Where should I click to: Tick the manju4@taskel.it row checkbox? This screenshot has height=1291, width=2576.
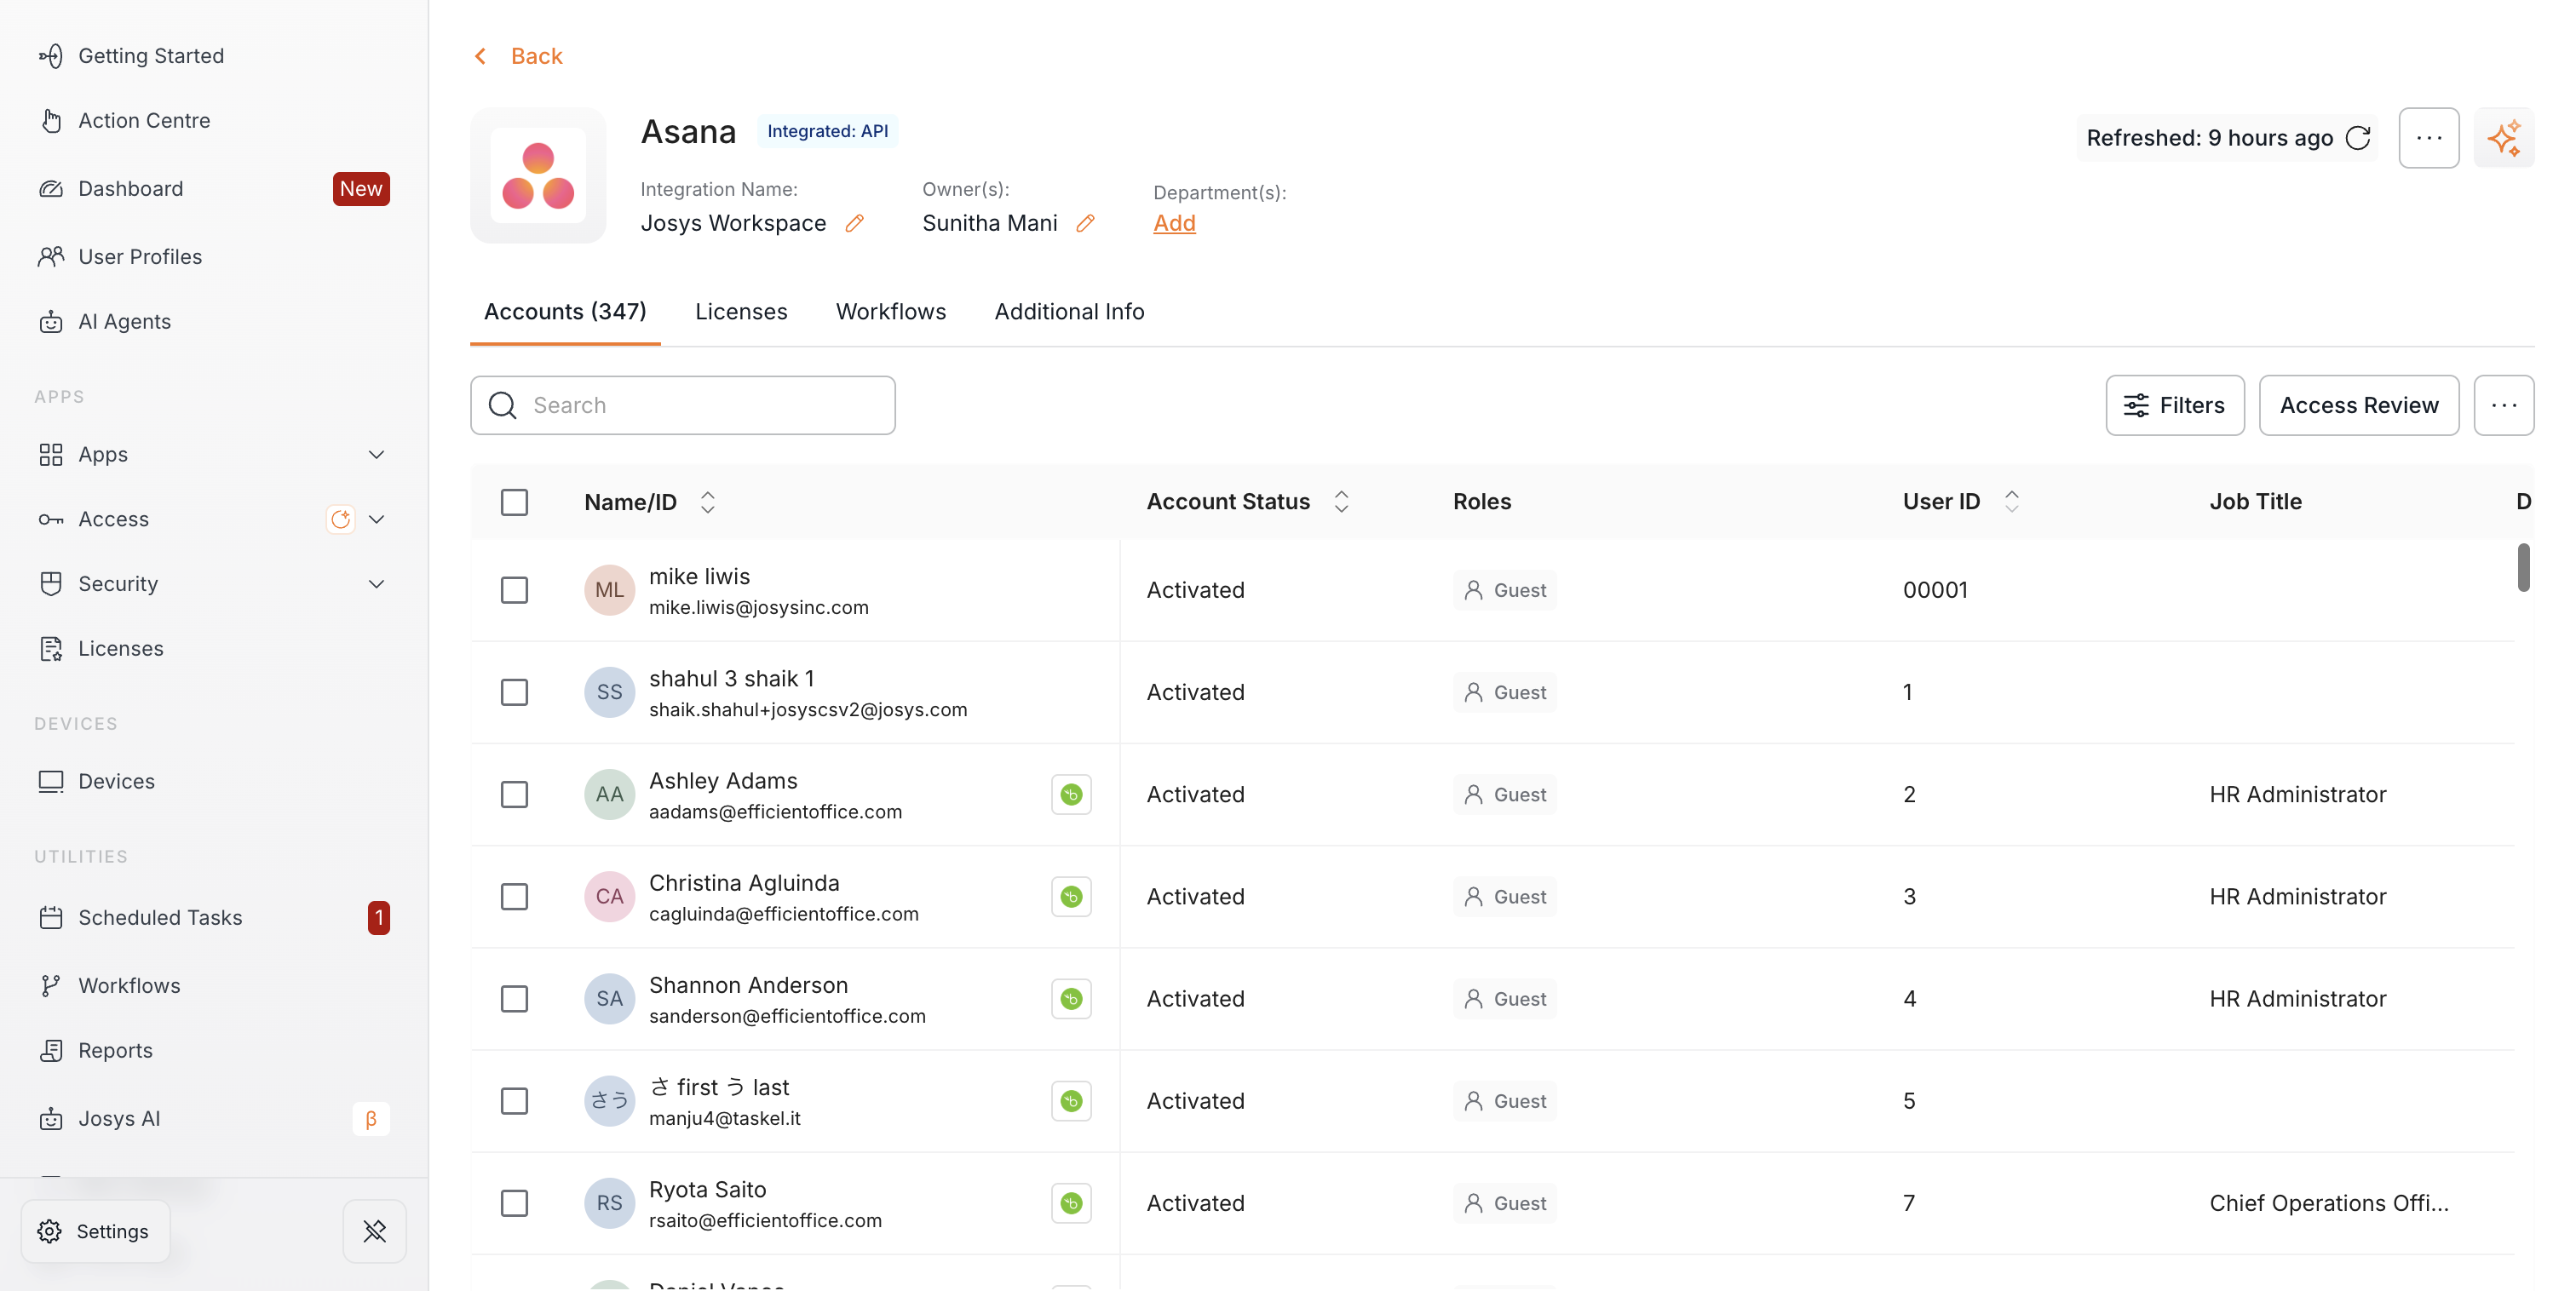click(x=514, y=1101)
